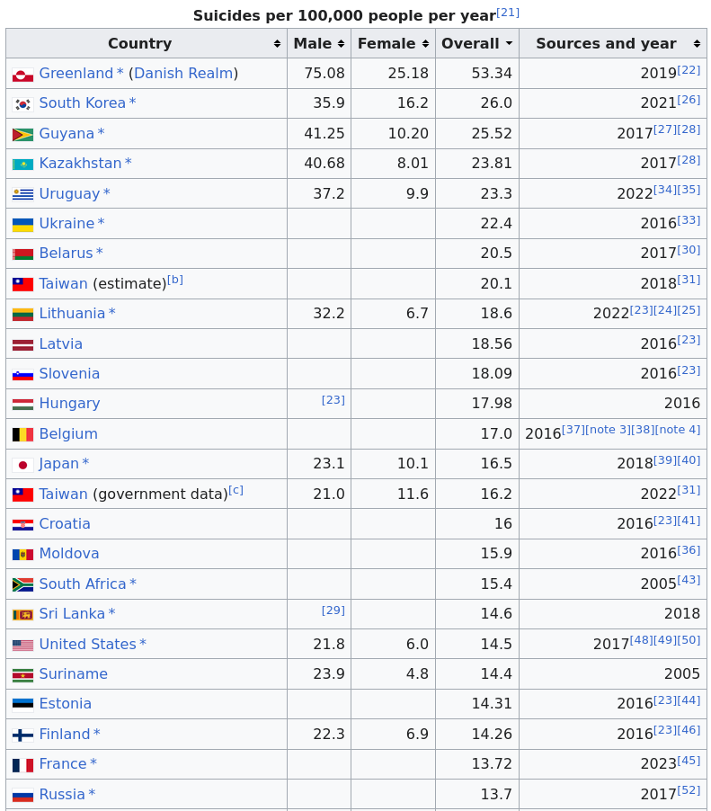Open citation 52 in Russia row

pyautogui.click(x=689, y=790)
